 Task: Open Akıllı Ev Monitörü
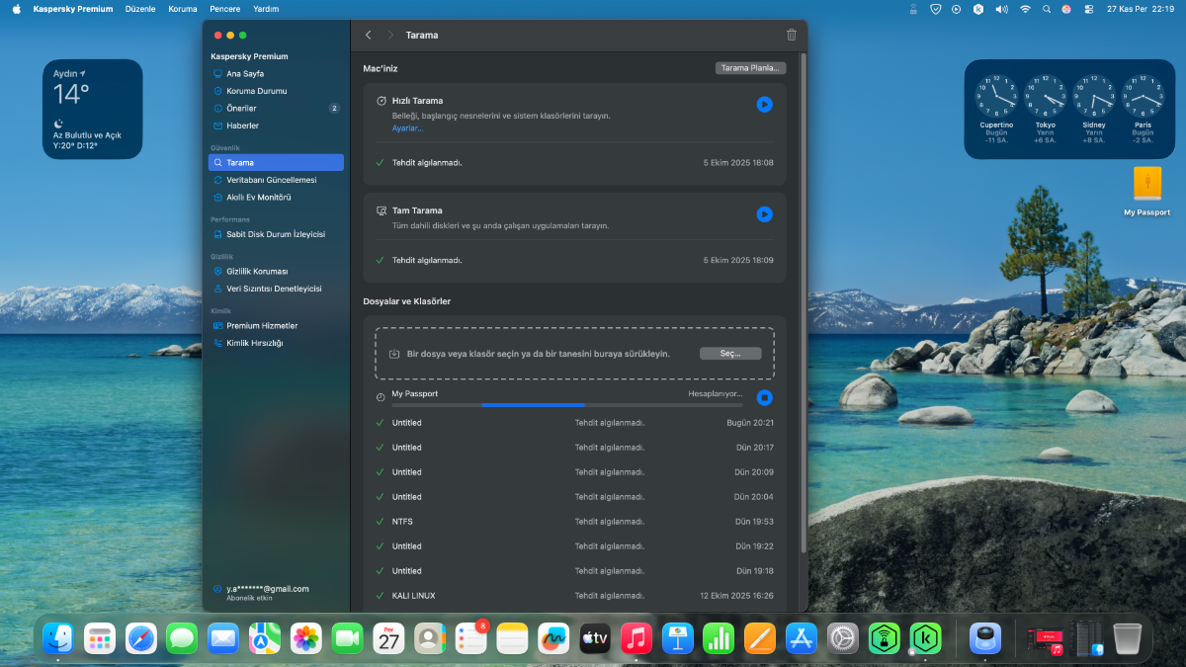[258, 197]
